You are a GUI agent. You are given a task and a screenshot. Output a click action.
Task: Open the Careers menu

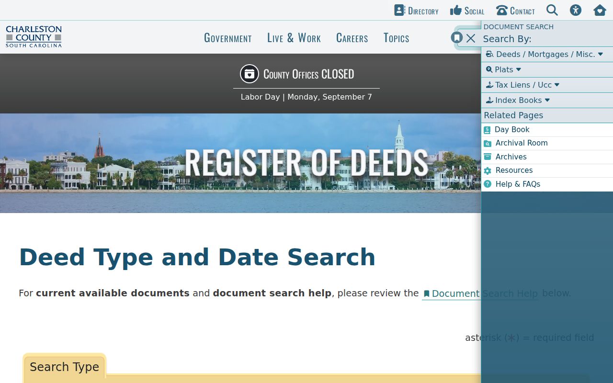point(352,38)
